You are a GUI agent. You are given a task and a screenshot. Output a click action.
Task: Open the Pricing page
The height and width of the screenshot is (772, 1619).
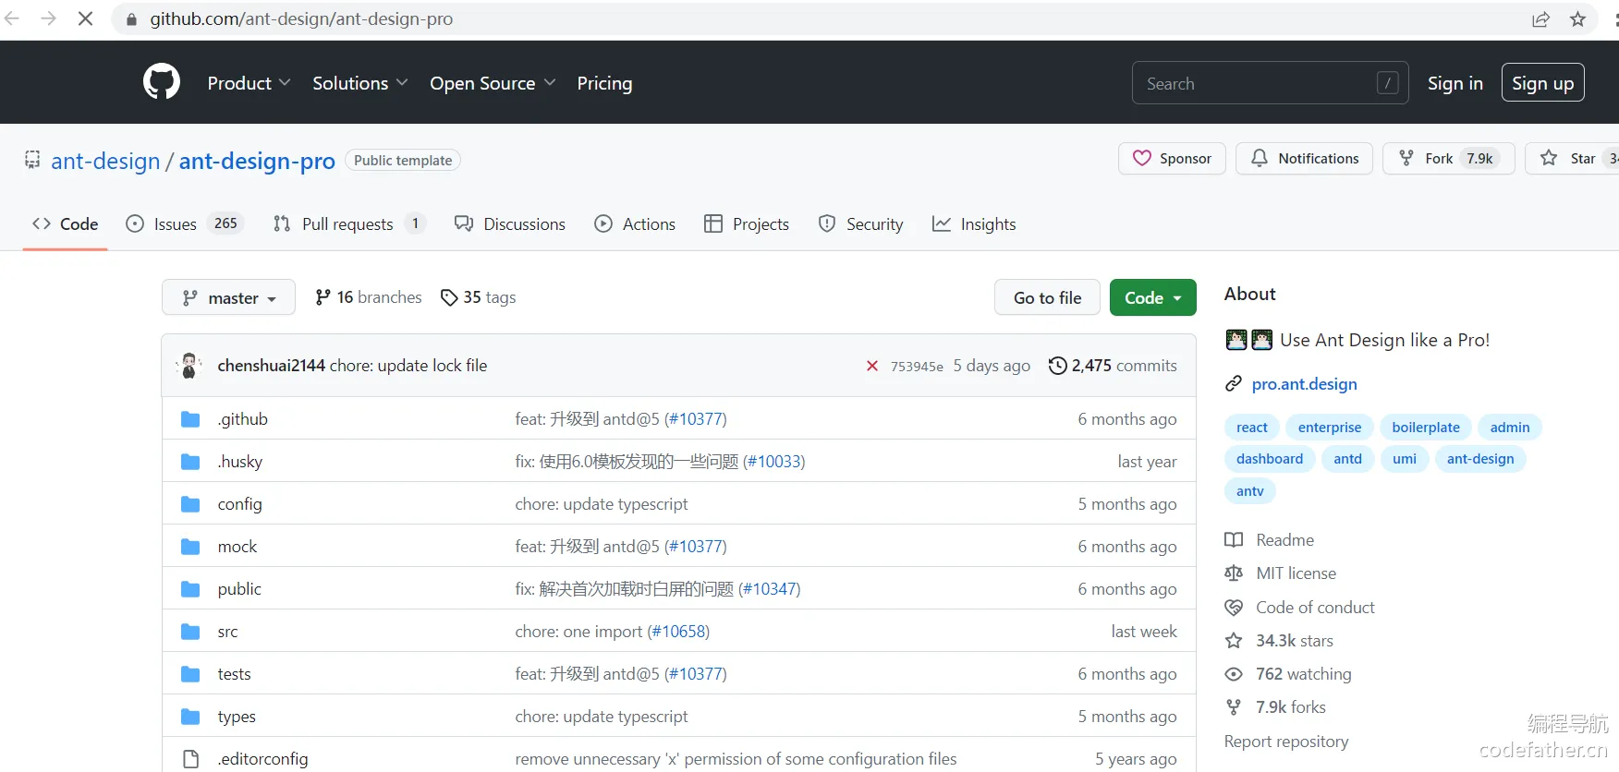click(x=604, y=83)
